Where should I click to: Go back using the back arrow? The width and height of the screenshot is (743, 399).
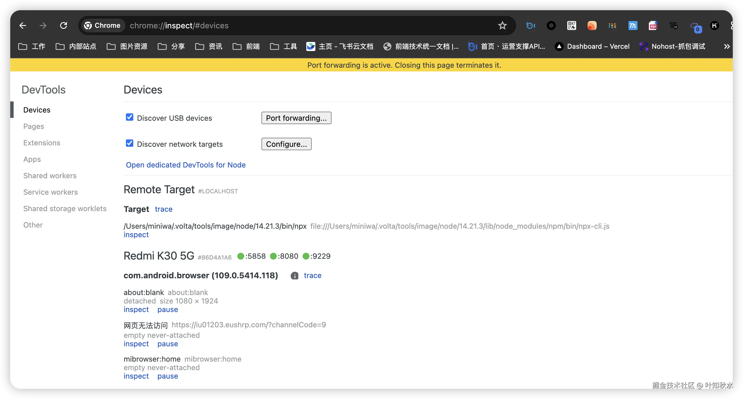[22, 26]
